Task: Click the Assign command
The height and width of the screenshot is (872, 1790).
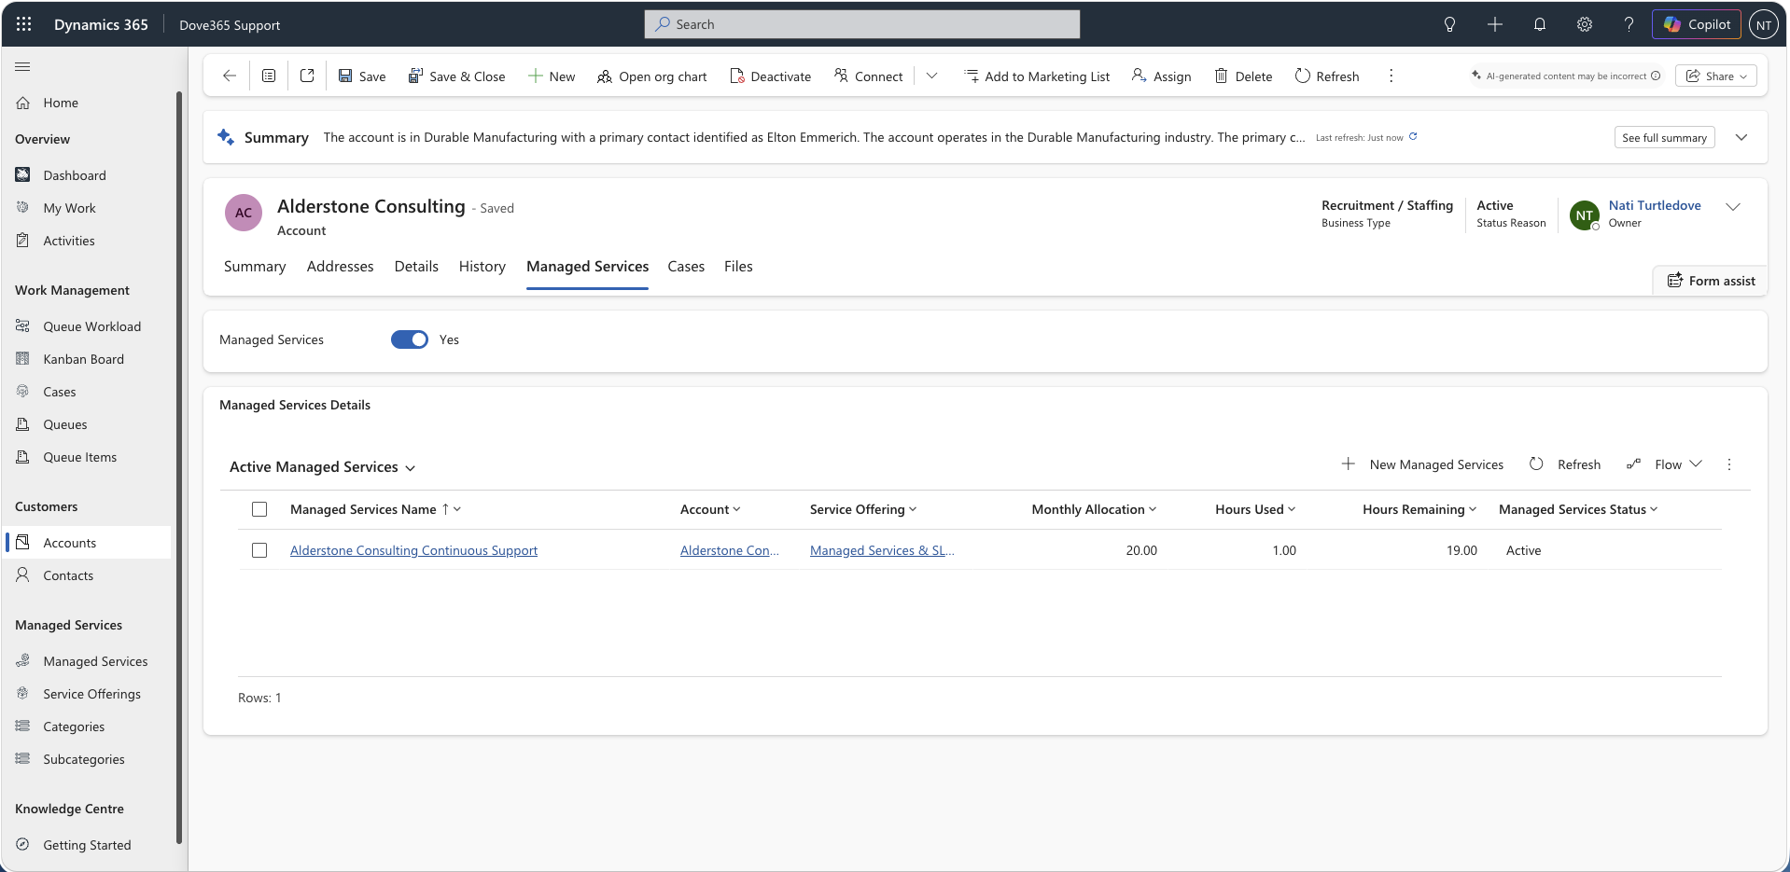Action: (x=1161, y=76)
